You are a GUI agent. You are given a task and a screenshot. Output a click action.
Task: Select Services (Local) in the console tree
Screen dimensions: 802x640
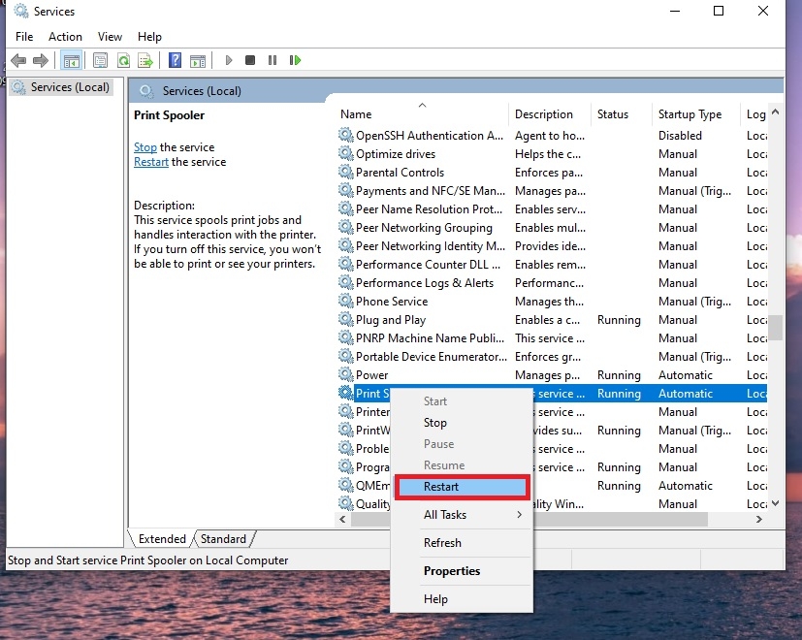pyautogui.click(x=70, y=87)
